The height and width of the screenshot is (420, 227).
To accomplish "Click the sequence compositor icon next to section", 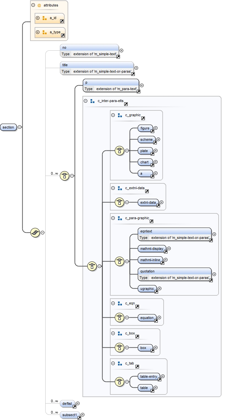I will [x=35, y=232].
